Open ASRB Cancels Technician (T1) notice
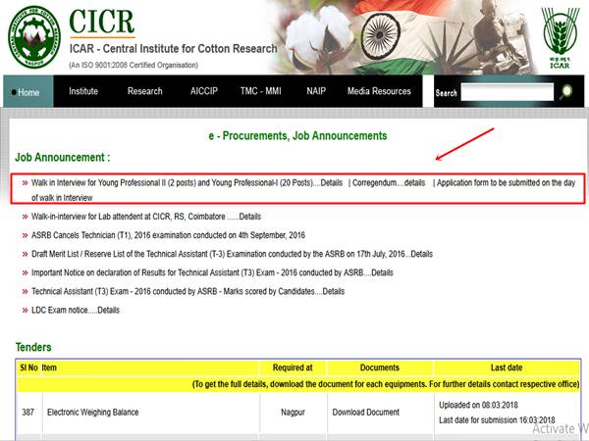Image resolution: width=589 pixels, height=441 pixels. [x=168, y=235]
